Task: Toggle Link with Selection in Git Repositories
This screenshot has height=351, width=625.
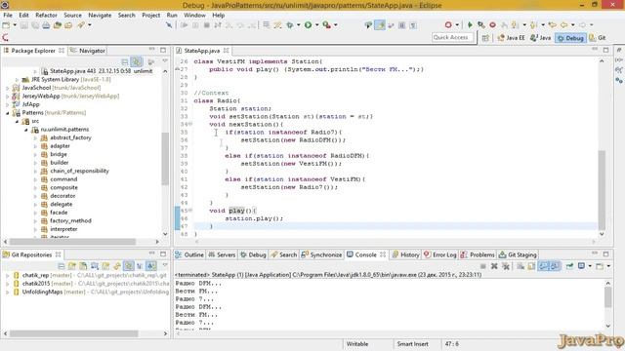Action: pyautogui.click(x=128, y=266)
